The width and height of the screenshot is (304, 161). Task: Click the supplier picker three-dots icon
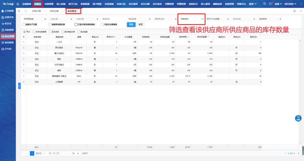[202, 19]
